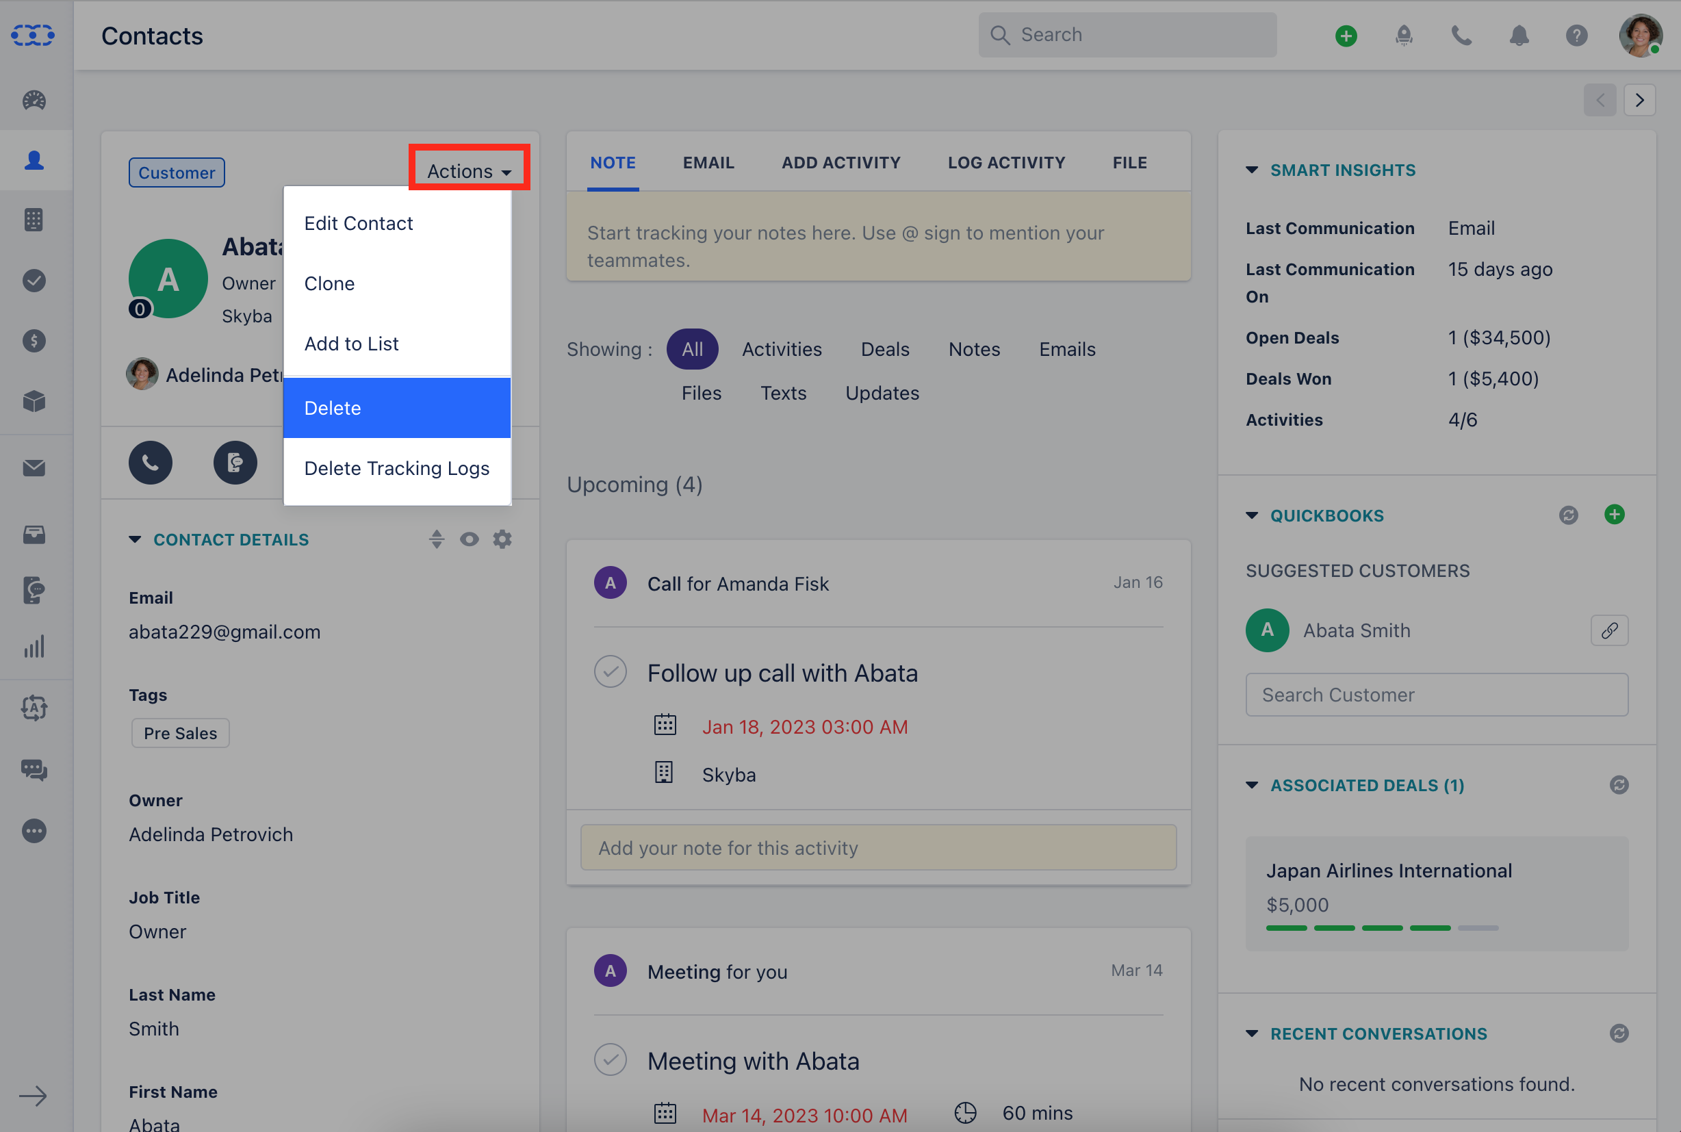Open products box icon in sidebar

34,400
